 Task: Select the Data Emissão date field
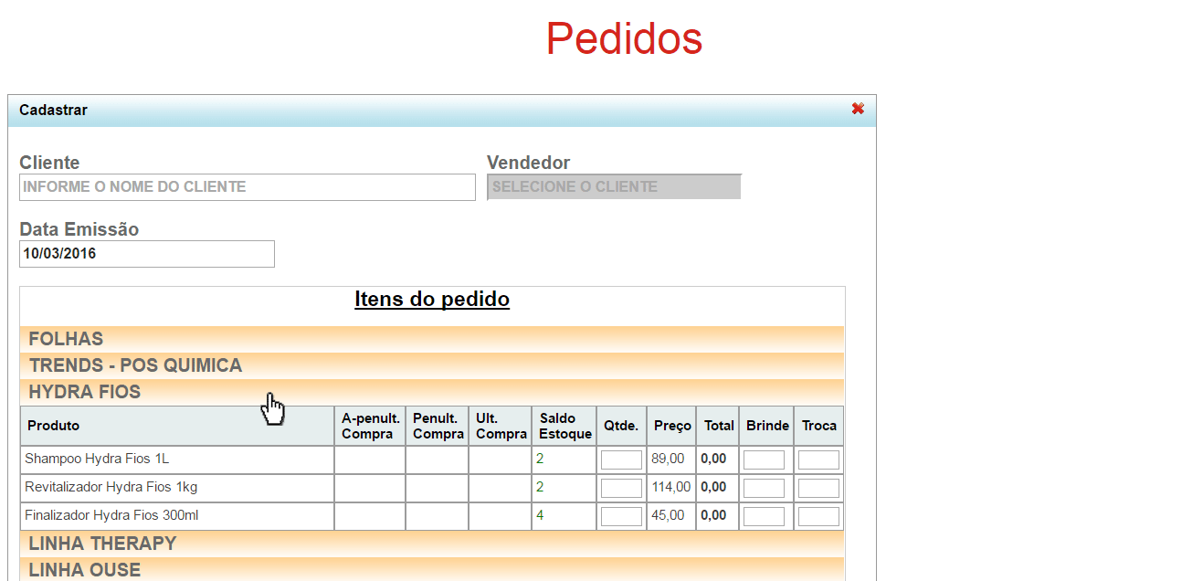coord(147,254)
